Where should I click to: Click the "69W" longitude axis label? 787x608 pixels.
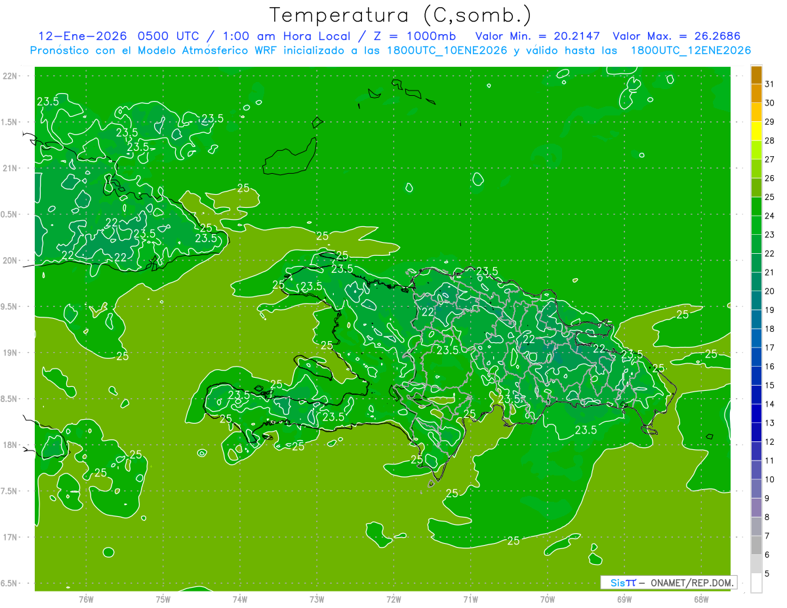pos(624,599)
